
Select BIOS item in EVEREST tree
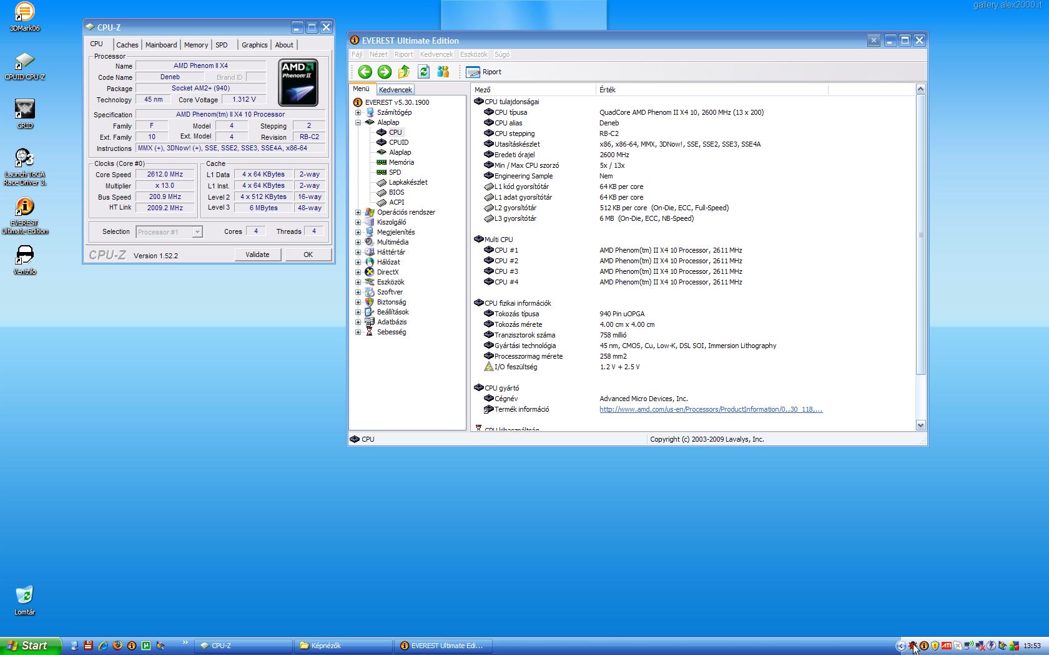(396, 192)
